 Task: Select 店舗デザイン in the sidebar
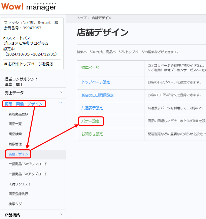tap(18, 154)
